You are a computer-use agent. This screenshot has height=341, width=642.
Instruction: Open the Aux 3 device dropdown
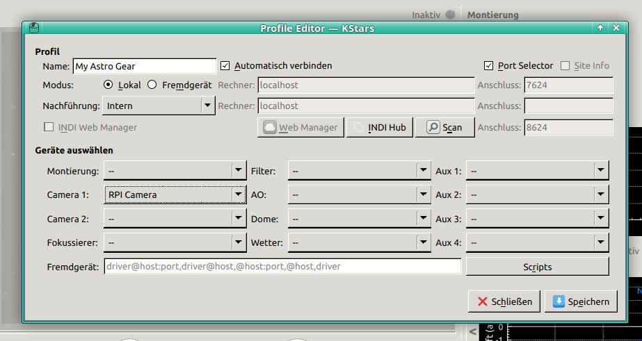tap(538, 219)
